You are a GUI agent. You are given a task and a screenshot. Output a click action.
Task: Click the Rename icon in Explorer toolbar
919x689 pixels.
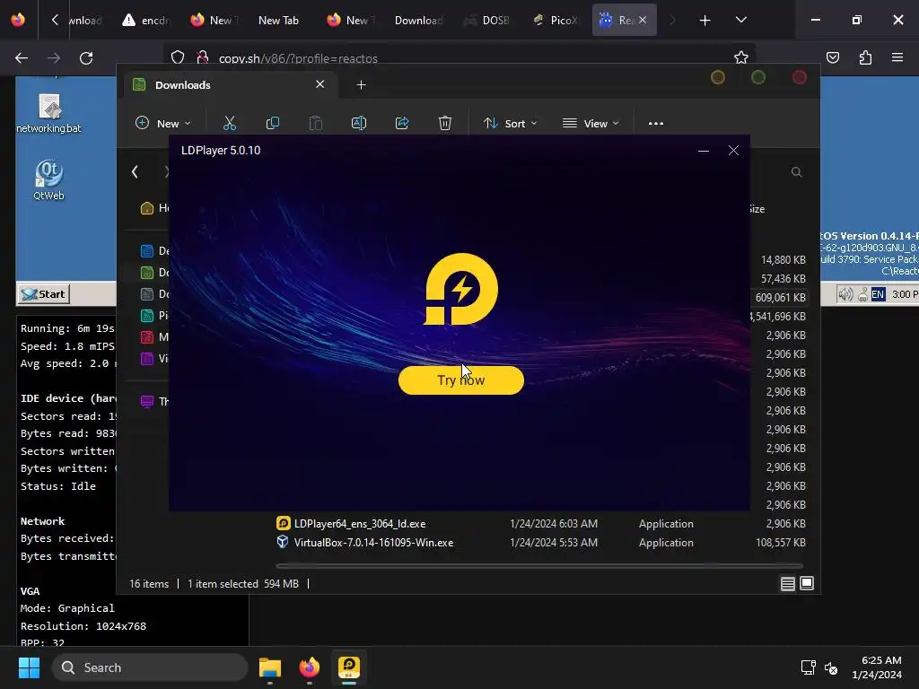tap(359, 123)
